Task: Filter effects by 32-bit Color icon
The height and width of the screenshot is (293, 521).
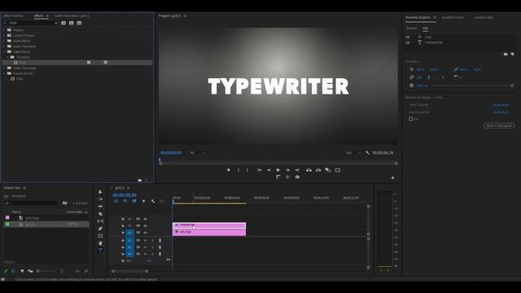Action: pyautogui.click(x=71, y=23)
